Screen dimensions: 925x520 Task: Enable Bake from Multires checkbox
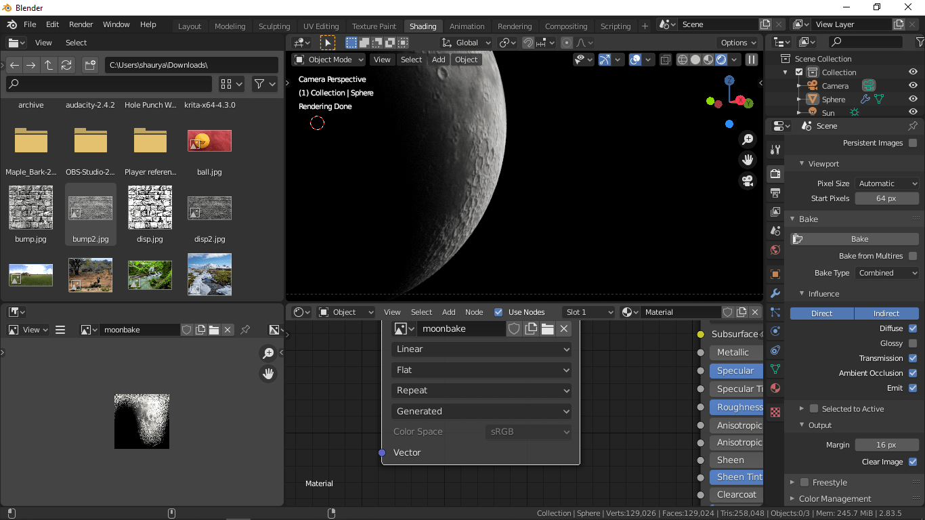(913, 256)
